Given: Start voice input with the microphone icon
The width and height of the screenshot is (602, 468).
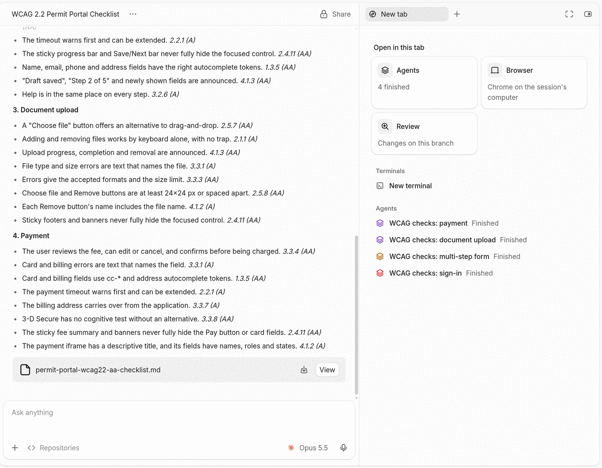Looking at the screenshot, I should click(344, 448).
